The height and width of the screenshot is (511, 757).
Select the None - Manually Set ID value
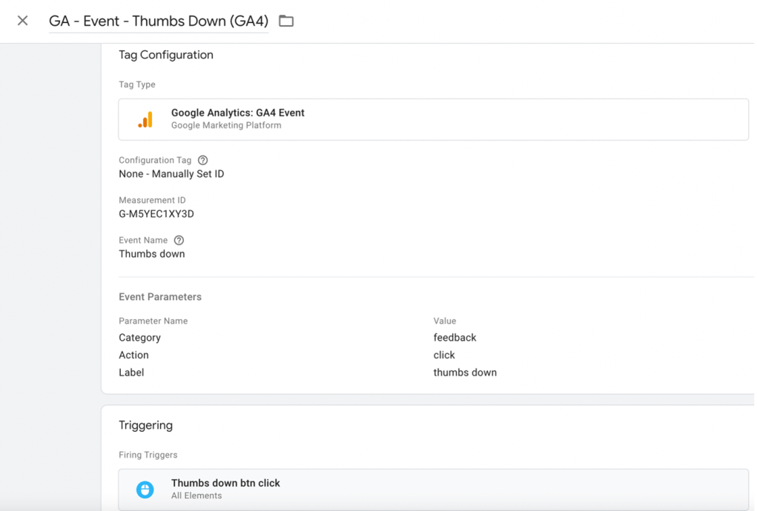pos(171,174)
